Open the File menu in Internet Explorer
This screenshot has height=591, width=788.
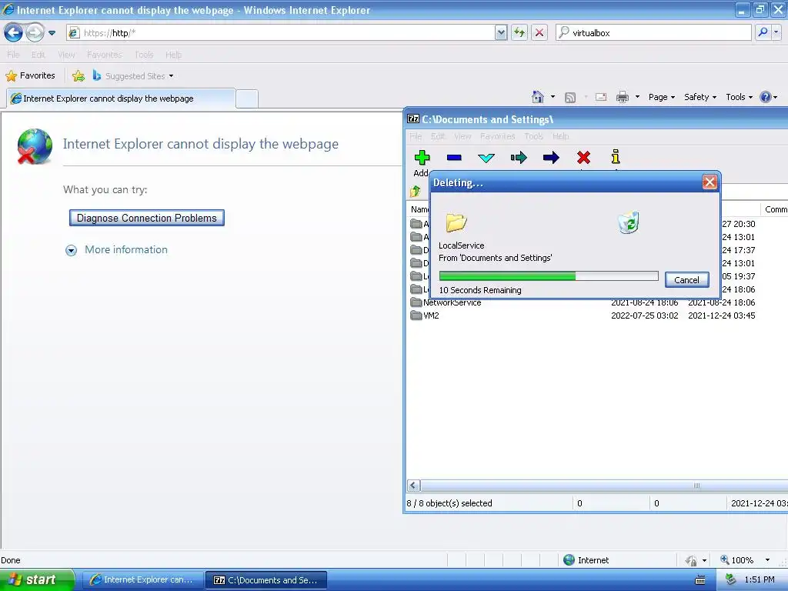click(x=13, y=55)
